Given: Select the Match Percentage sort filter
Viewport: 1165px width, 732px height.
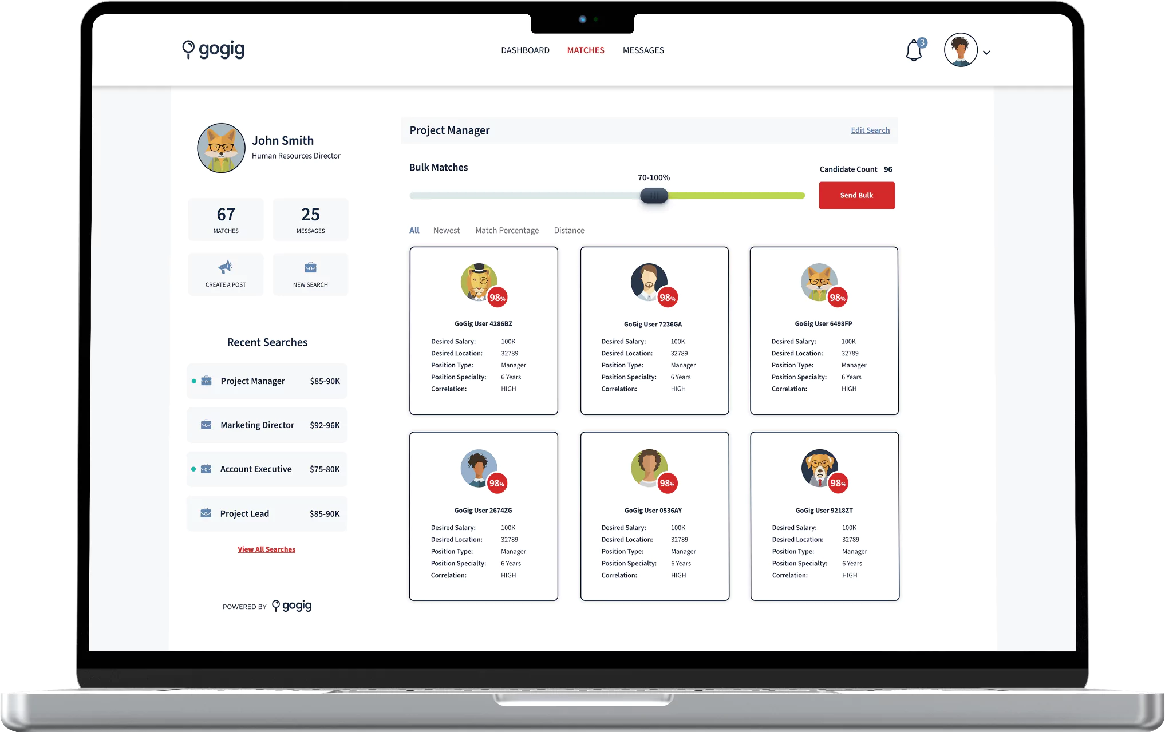Looking at the screenshot, I should pyautogui.click(x=507, y=230).
